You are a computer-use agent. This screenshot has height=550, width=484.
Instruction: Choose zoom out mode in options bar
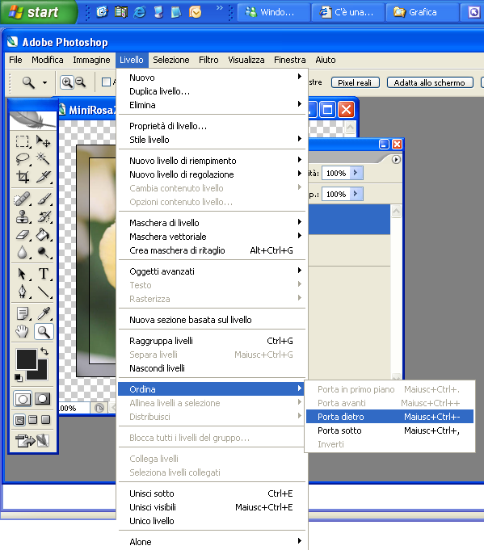click(80, 82)
